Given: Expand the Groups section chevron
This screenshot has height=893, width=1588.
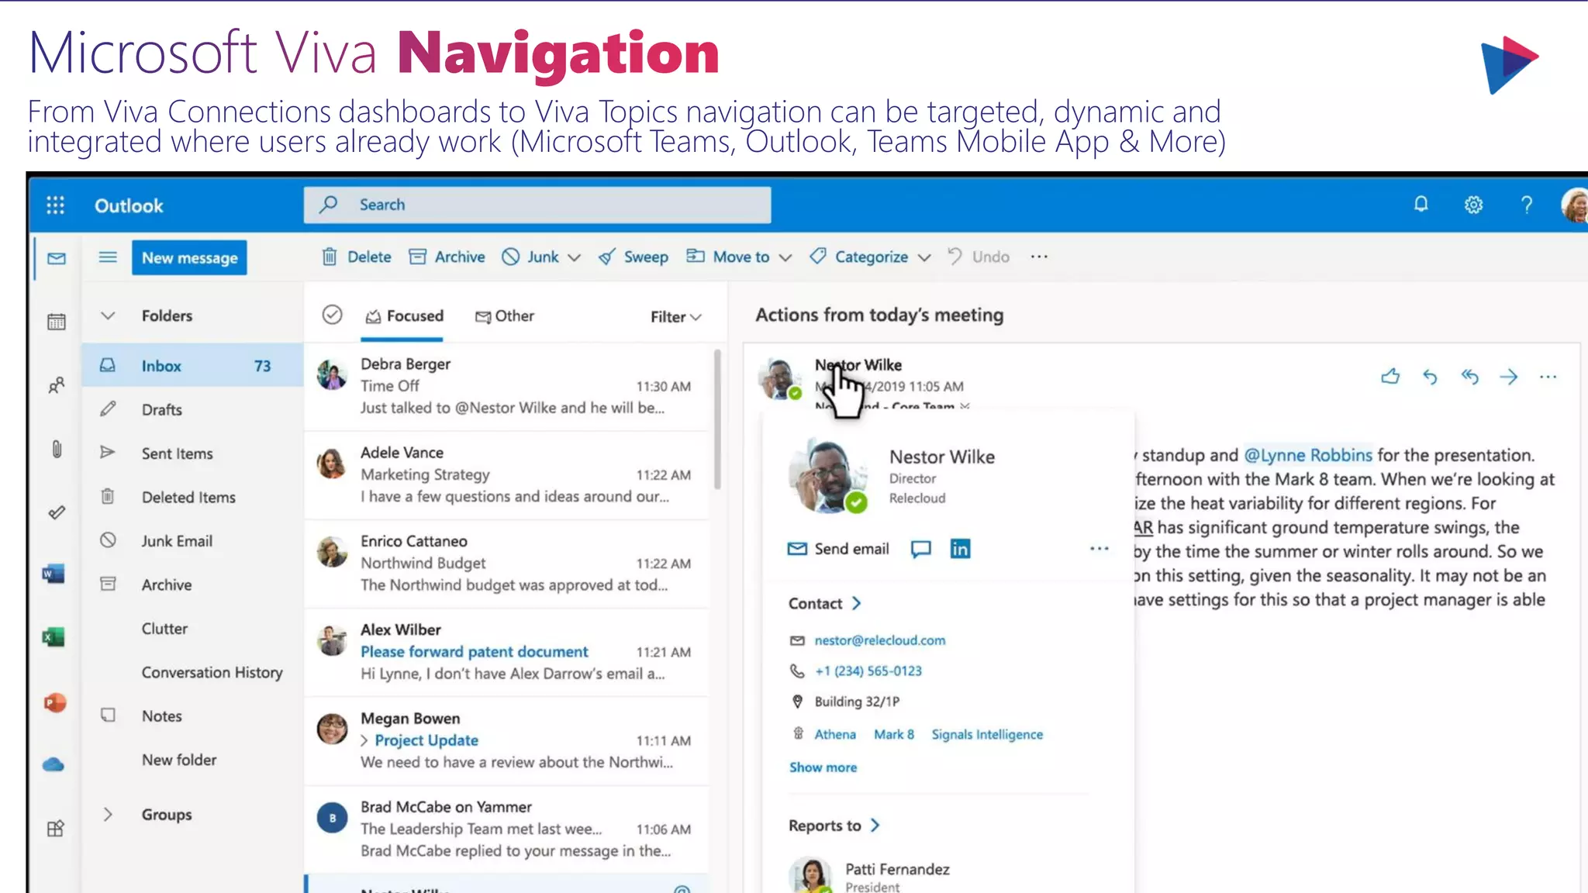Looking at the screenshot, I should pyautogui.click(x=108, y=814).
